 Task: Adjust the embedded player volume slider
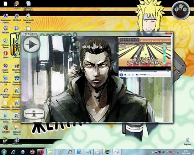click(145, 75)
